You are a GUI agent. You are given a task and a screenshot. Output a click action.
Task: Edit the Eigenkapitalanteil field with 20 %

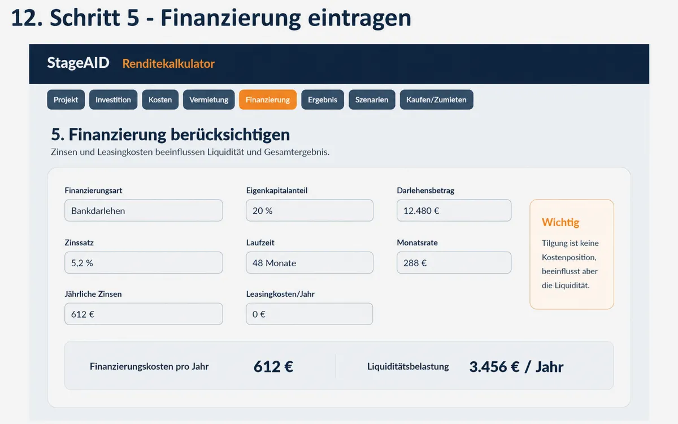[x=310, y=210]
